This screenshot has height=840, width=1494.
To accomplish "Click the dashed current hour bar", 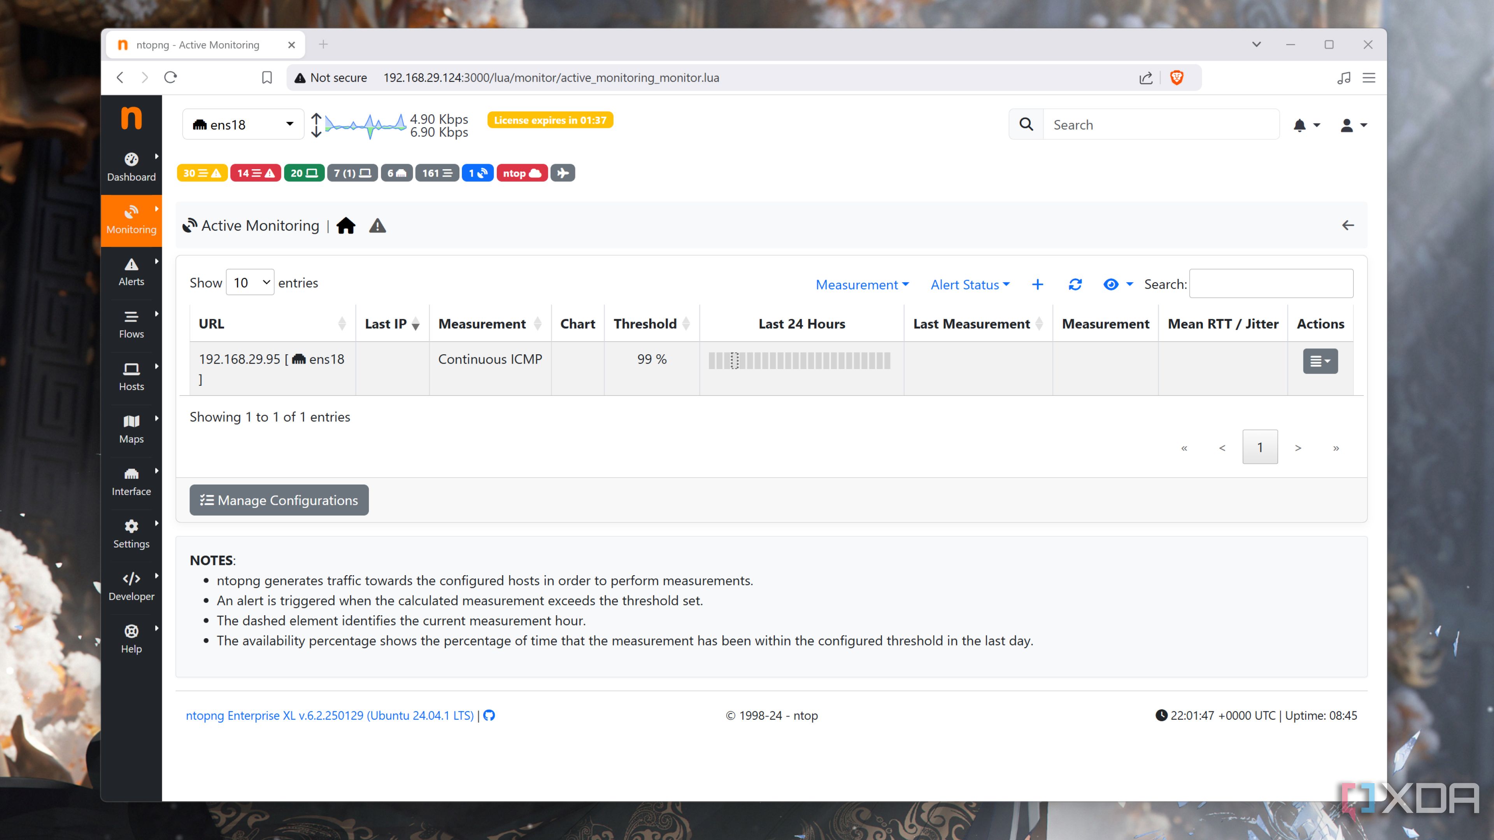I will click(x=734, y=360).
